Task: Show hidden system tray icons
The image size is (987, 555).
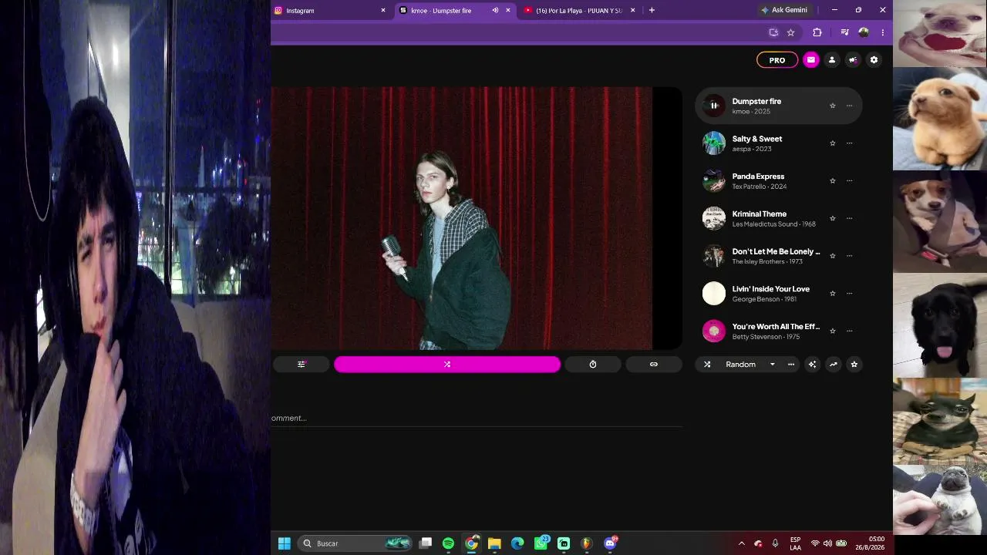Action: pyautogui.click(x=742, y=543)
